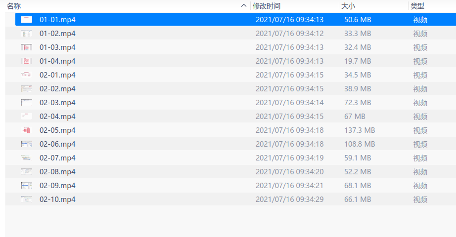Select the file name 02-06.mp4
Screen dimensions: 456x237
point(57,144)
